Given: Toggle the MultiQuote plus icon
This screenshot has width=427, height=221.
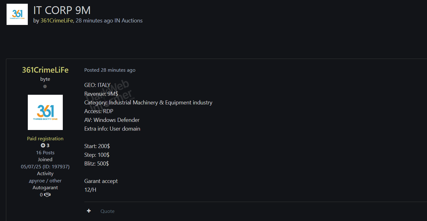Looking at the screenshot, I should point(89,211).
